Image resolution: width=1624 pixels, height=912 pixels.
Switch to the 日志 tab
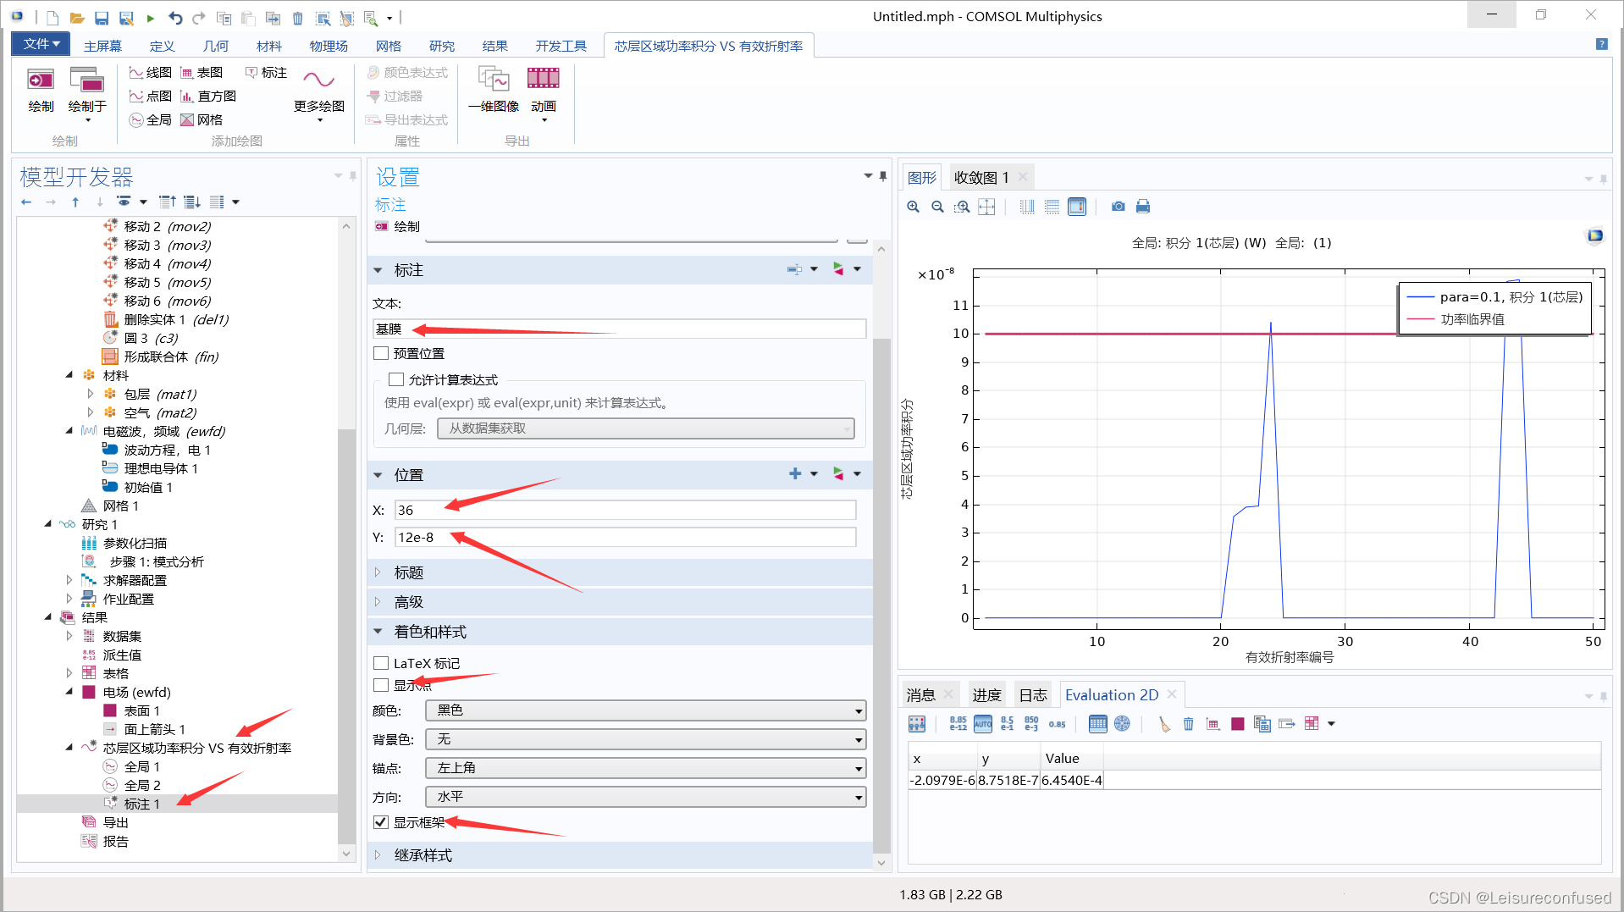coord(1033,695)
